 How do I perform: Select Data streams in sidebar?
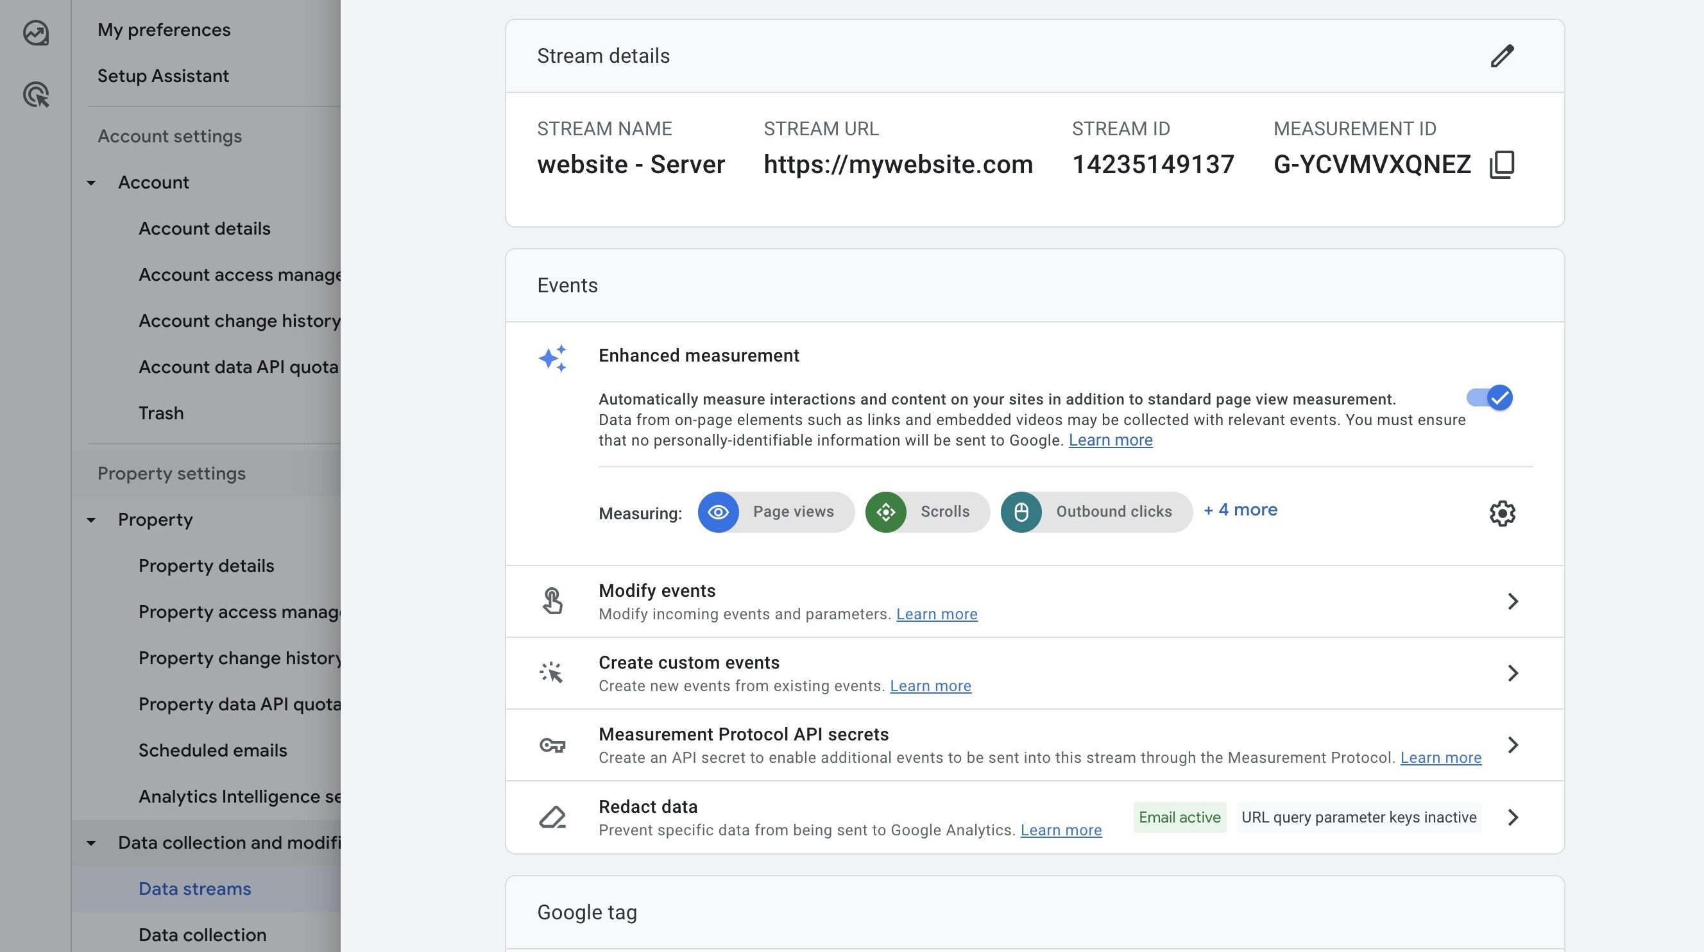194,889
